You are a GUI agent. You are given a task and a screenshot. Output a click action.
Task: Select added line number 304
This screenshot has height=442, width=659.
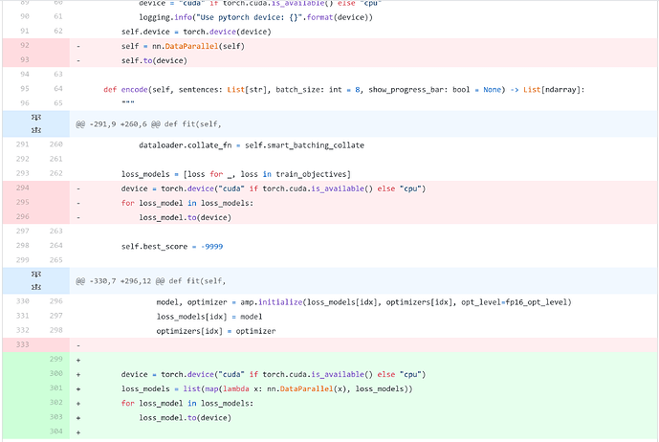(x=55, y=432)
